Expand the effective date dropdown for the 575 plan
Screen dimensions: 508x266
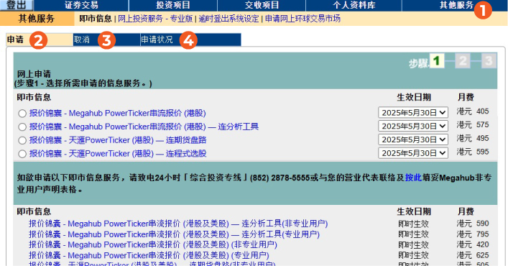[413, 126]
